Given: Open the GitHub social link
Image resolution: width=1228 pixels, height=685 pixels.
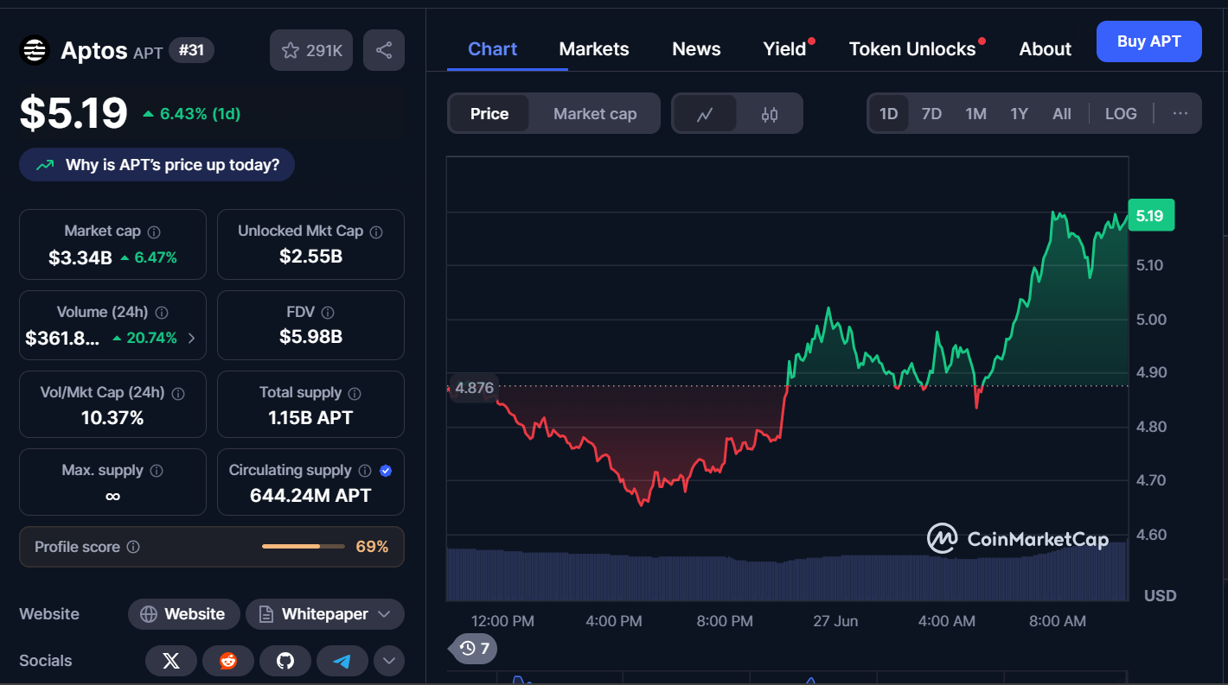Looking at the screenshot, I should (285, 661).
